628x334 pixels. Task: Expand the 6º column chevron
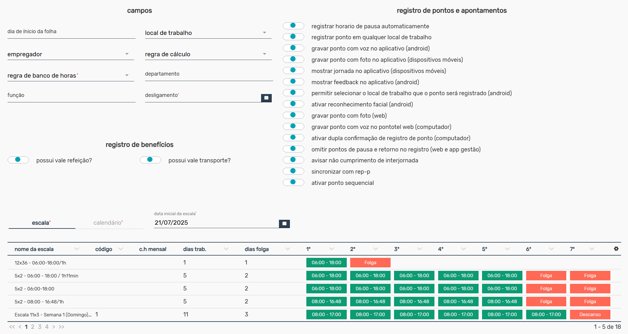tap(551, 249)
